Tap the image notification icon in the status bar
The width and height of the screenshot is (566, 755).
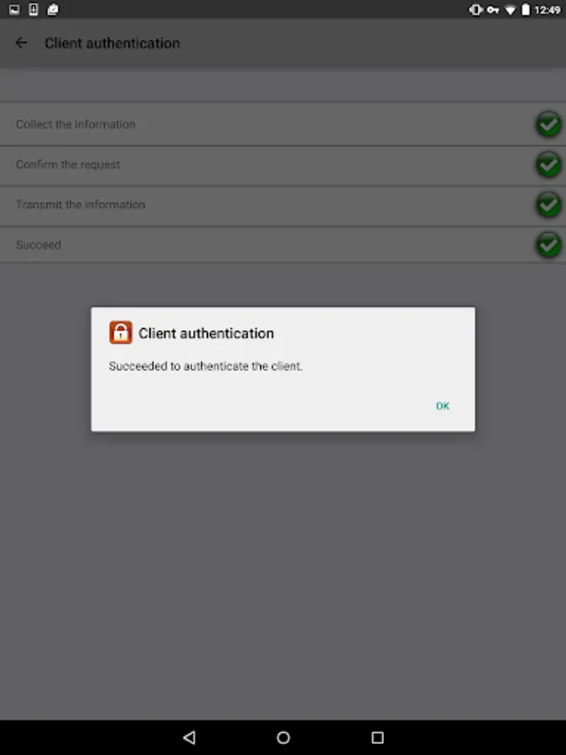[x=14, y=9]
